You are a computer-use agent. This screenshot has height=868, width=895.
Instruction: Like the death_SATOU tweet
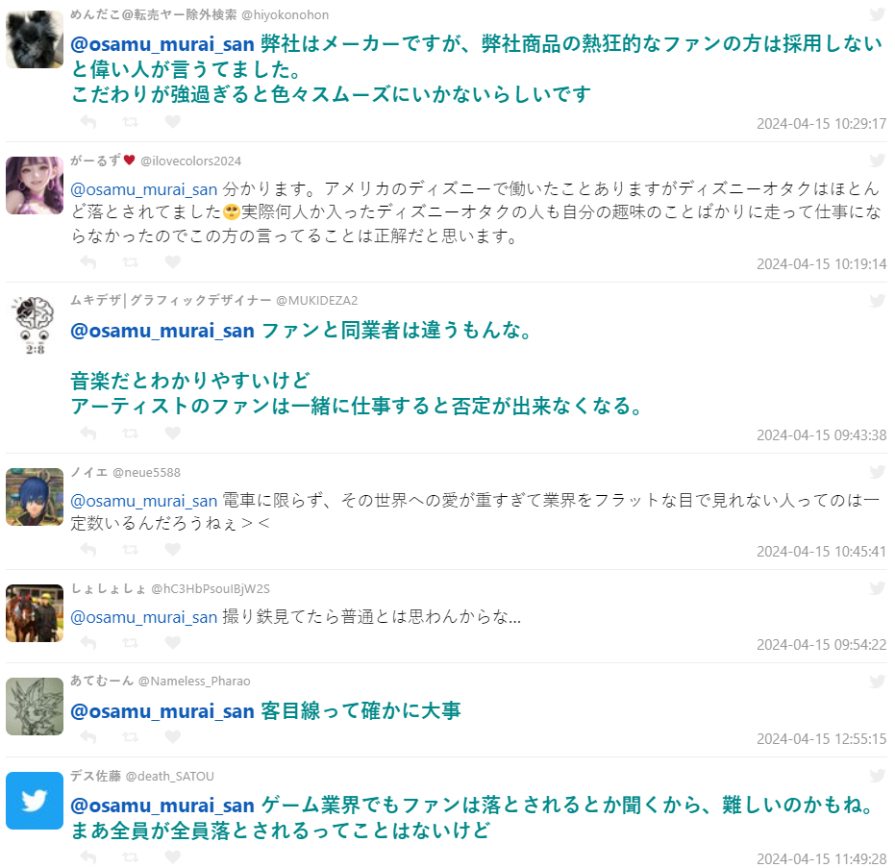(172, 856)
